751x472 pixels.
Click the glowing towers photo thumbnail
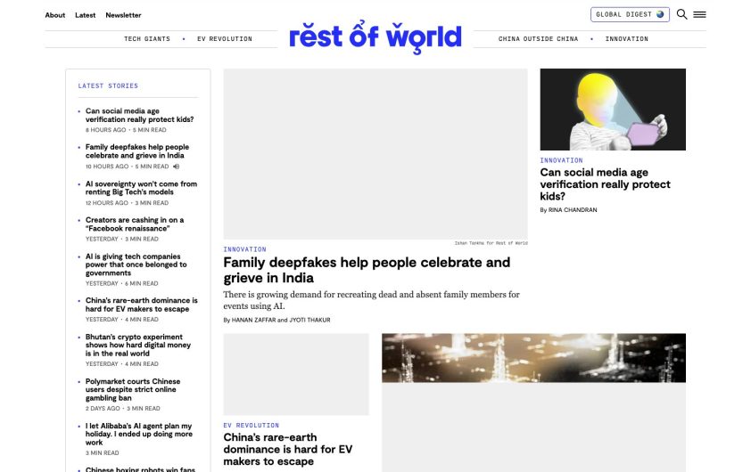(x=533, y=358)
